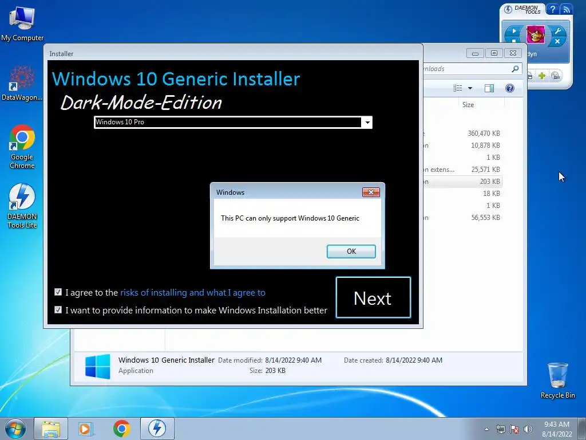Toggle the provide information to Windows Installation checkbox
The image size is (586, 440).
(58, 310)
